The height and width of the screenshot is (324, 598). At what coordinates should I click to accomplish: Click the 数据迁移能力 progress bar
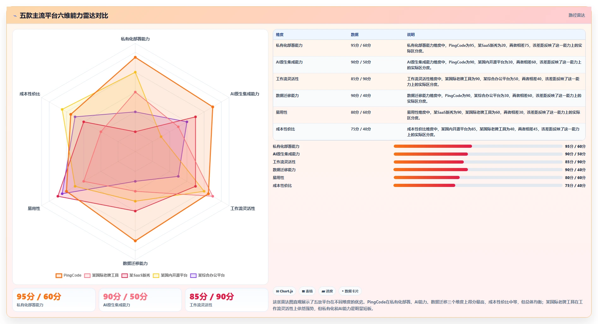pos(478,170)
